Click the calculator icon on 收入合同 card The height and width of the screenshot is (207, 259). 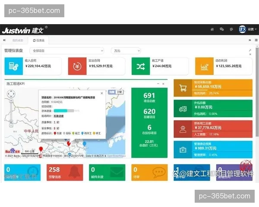click(x=13, y=66)
